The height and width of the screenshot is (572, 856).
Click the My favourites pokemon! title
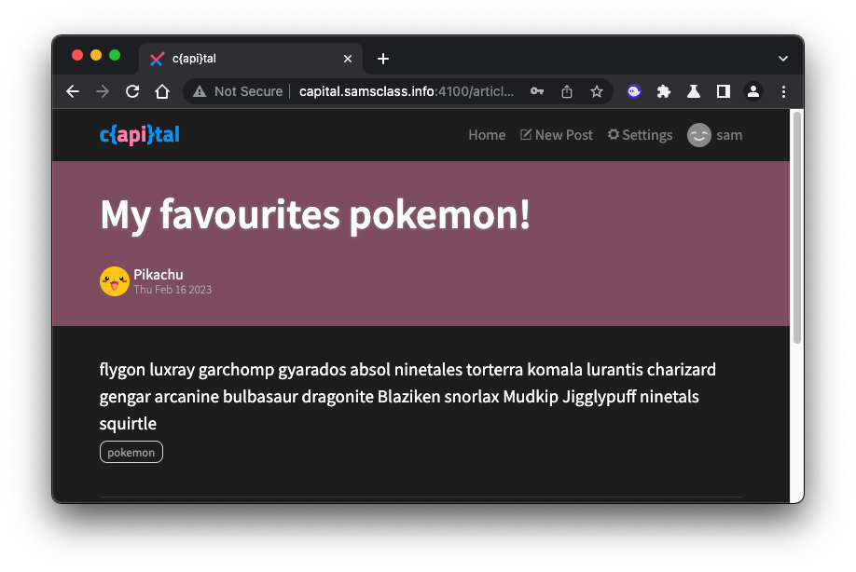tap(315, 215)
